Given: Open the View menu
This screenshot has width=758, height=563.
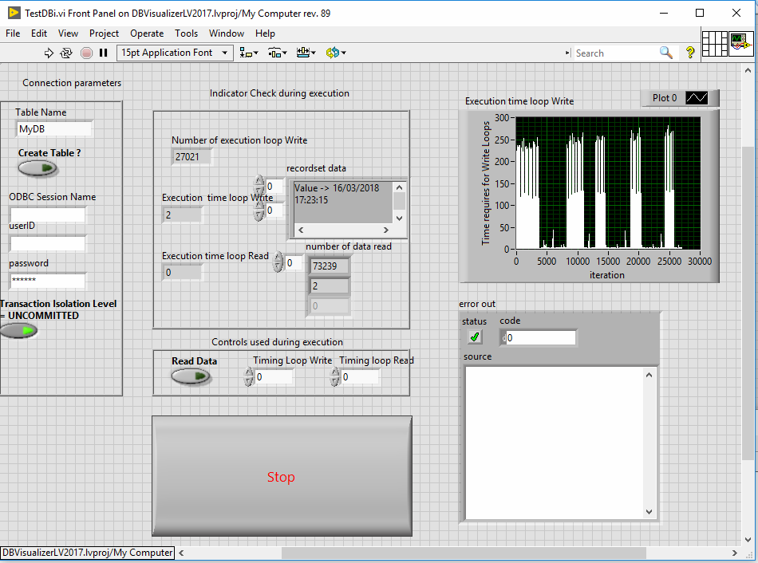Looking at the screenshot, I should tap(68, 33).
